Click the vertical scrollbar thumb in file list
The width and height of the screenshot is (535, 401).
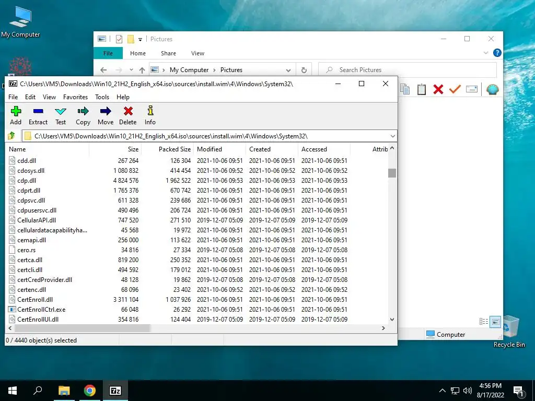point(392,173)
